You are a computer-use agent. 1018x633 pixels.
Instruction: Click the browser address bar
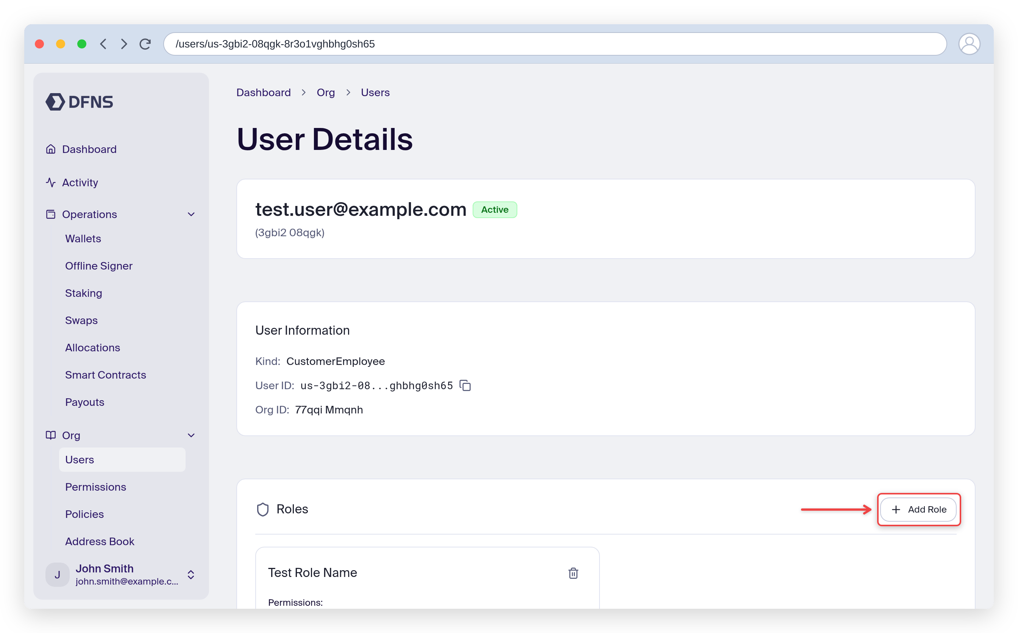pyautogui.click(x=555, y=44)
